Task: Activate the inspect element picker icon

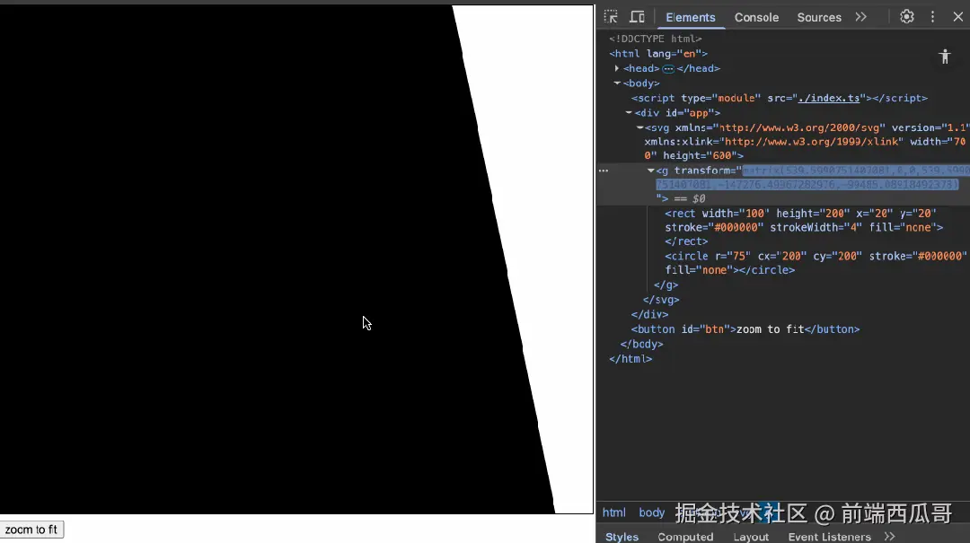Action: [612, 17]
